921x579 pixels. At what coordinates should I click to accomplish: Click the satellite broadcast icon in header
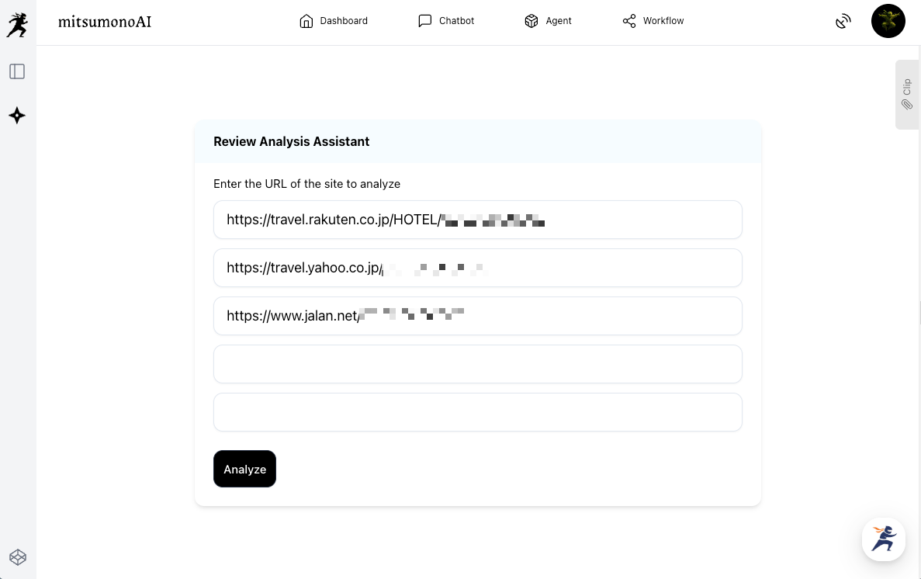click(843, 22)
